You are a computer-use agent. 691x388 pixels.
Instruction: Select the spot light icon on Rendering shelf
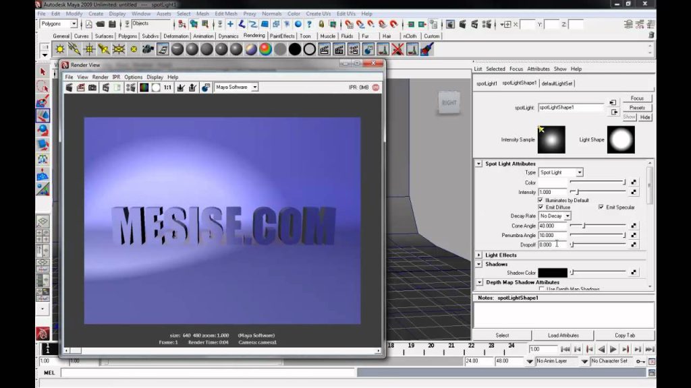104,49
